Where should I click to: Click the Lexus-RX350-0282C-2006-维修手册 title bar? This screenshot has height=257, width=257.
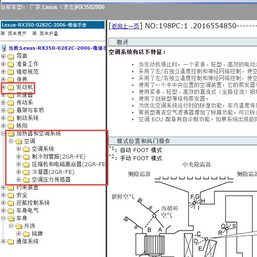(53, 25)
